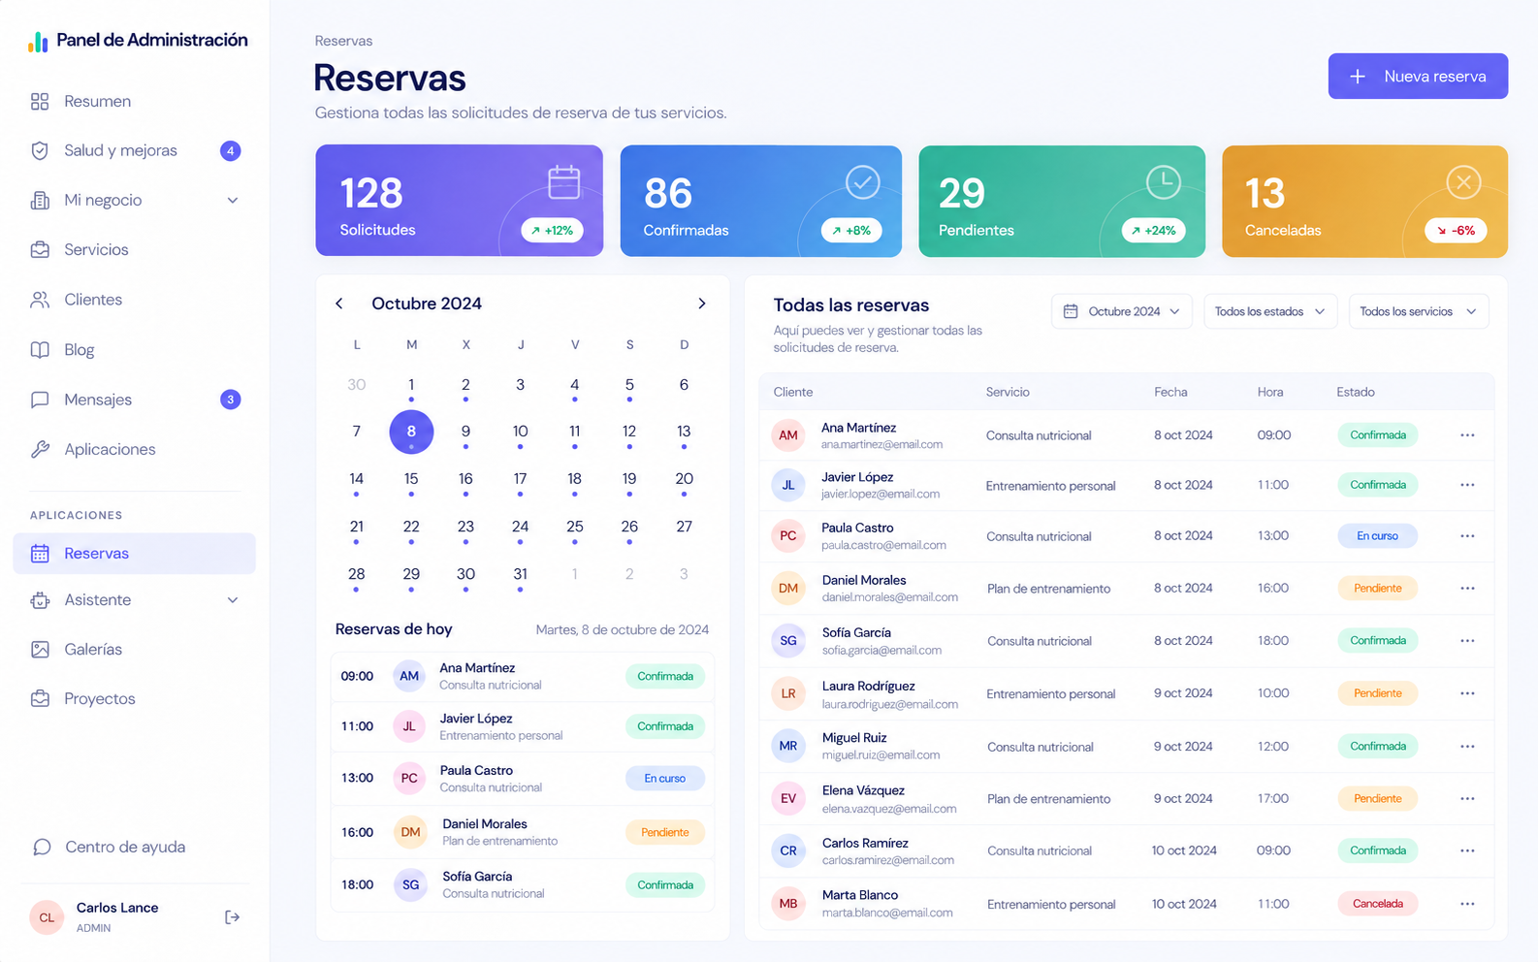Click the Resumen grid icon in sidebar
This screenshot has height=962, width=1538.
point(40,101)
